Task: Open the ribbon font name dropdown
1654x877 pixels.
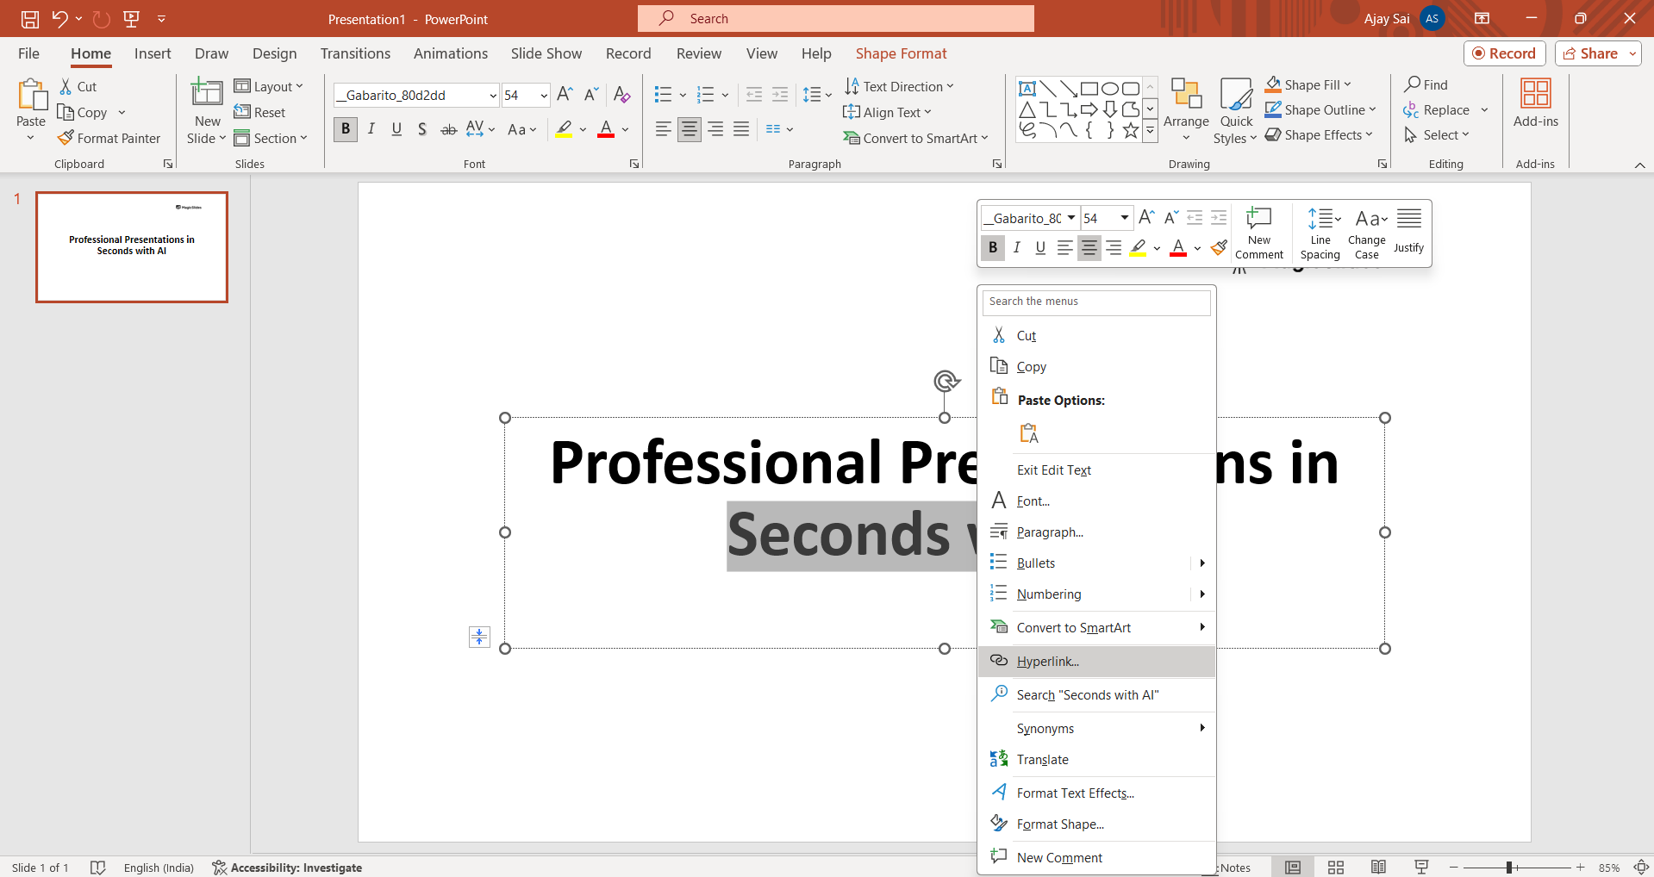Action: [x=493, y=96]
